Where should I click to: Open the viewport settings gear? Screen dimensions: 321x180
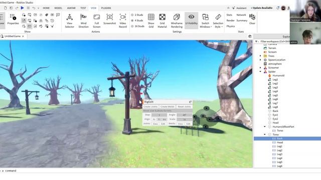[x=250, y=36]
